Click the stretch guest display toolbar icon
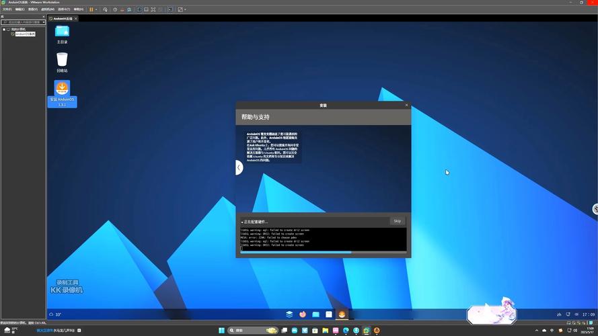This screenshot has height=336, width=598. (x=180, y=9)
